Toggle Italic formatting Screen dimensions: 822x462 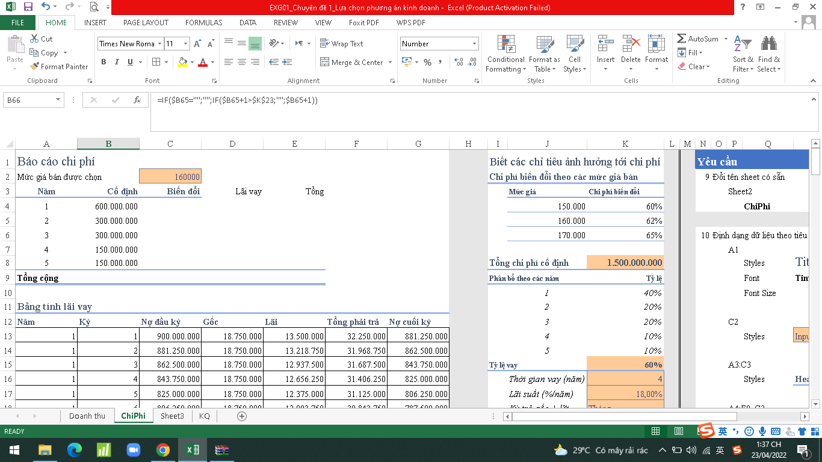click(117, 62)
